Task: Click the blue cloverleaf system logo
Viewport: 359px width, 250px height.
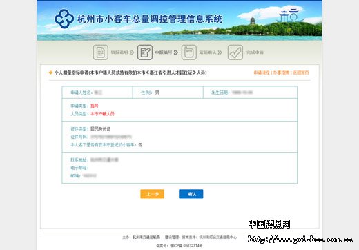Action: pyautogui.click(x=64, y=19)
